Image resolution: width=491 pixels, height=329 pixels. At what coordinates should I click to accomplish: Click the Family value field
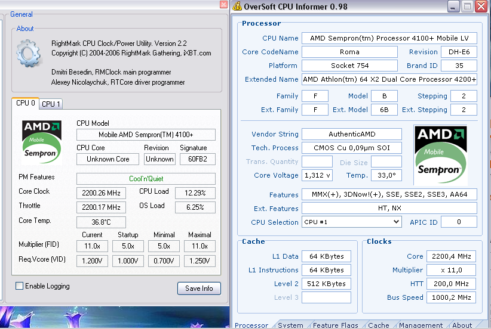(315, 96)
